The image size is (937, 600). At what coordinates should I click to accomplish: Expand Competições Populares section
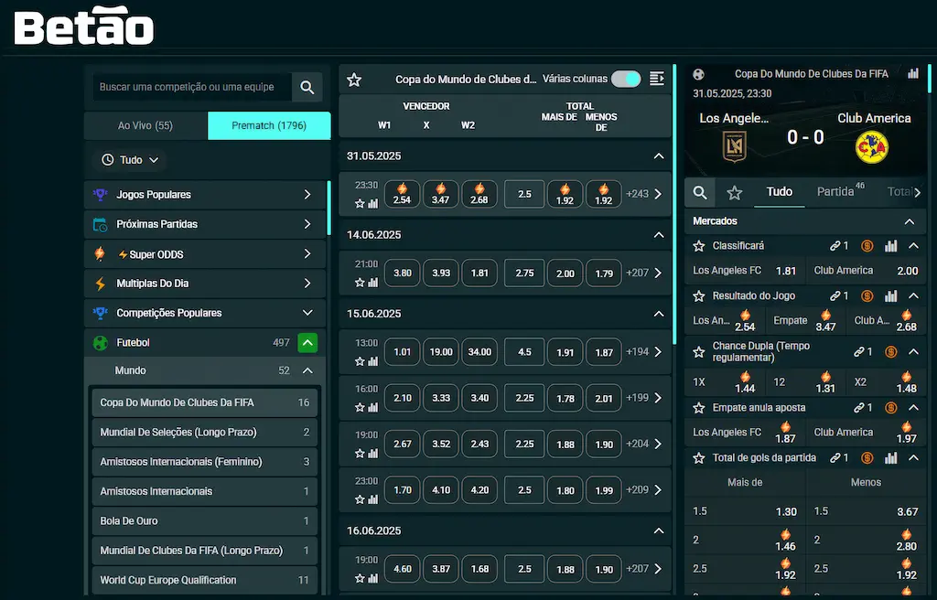[205, 313]
